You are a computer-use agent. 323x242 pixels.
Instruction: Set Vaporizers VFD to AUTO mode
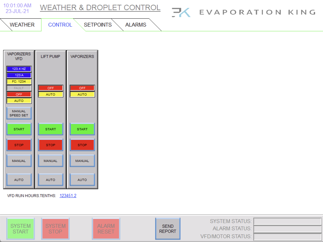coord(19,180)
